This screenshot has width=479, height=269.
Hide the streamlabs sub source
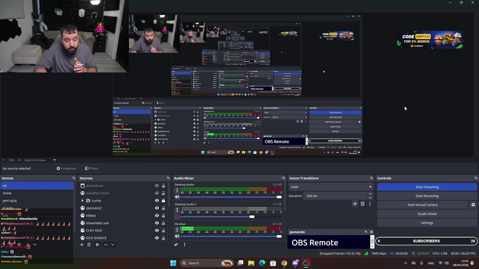point(157,223)
